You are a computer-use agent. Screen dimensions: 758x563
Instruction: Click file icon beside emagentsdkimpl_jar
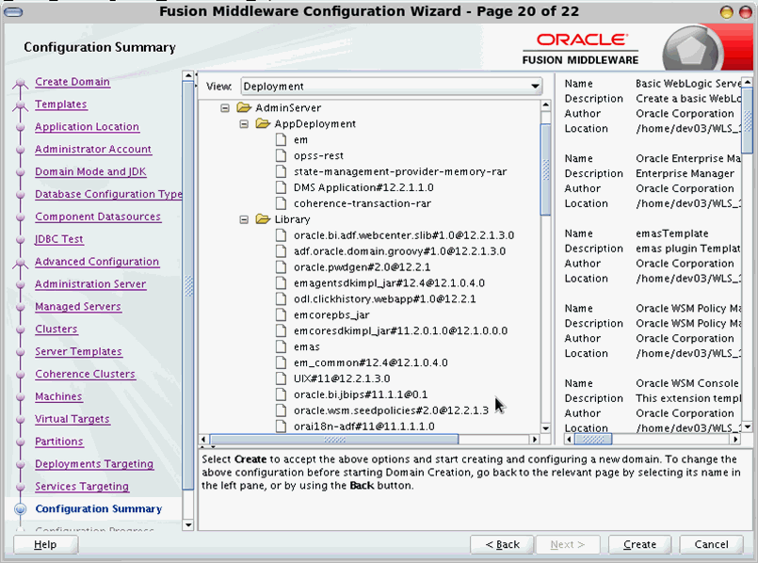pos(281,283)
